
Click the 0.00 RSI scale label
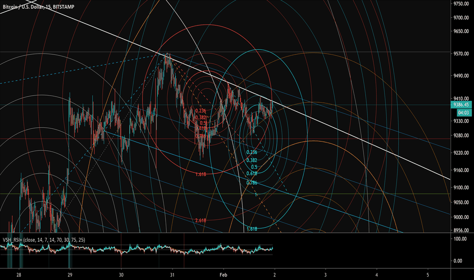[458, 261]
